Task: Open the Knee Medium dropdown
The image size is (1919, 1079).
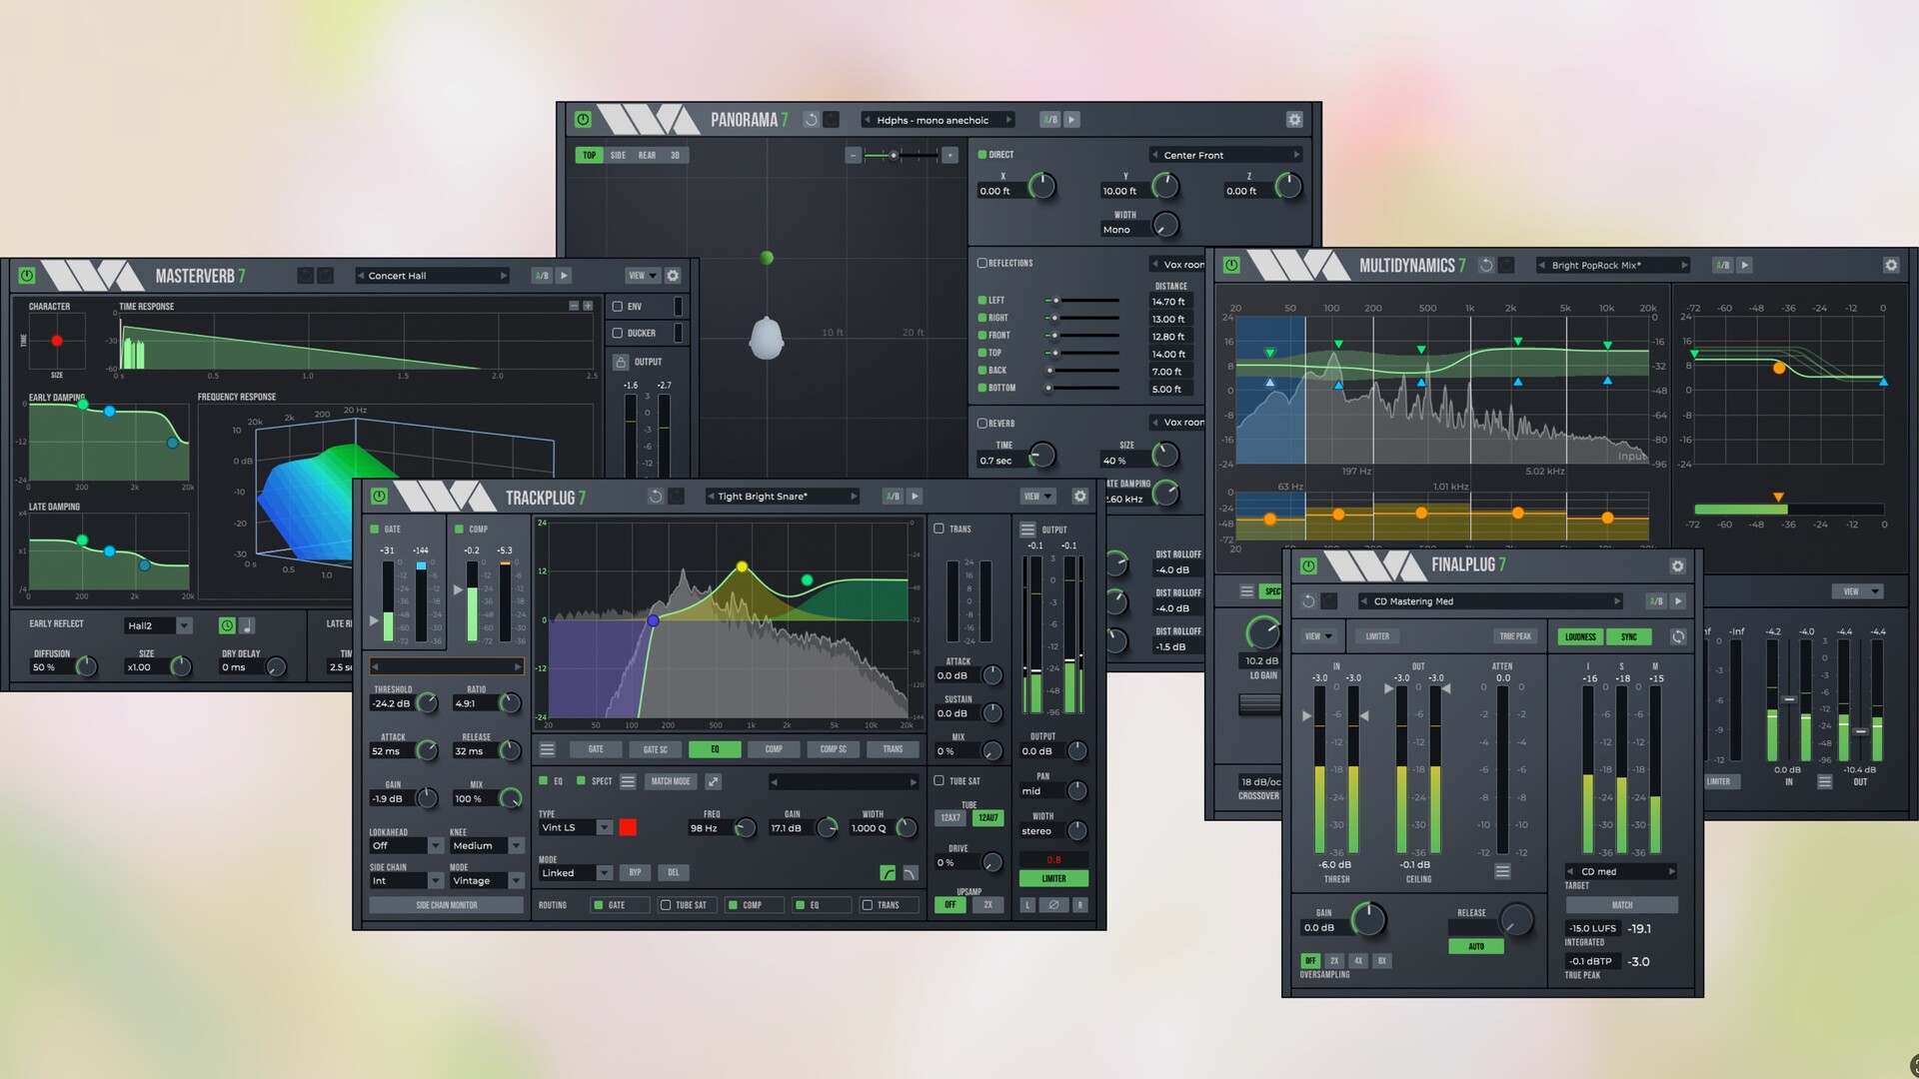Action: coord(516,846)
